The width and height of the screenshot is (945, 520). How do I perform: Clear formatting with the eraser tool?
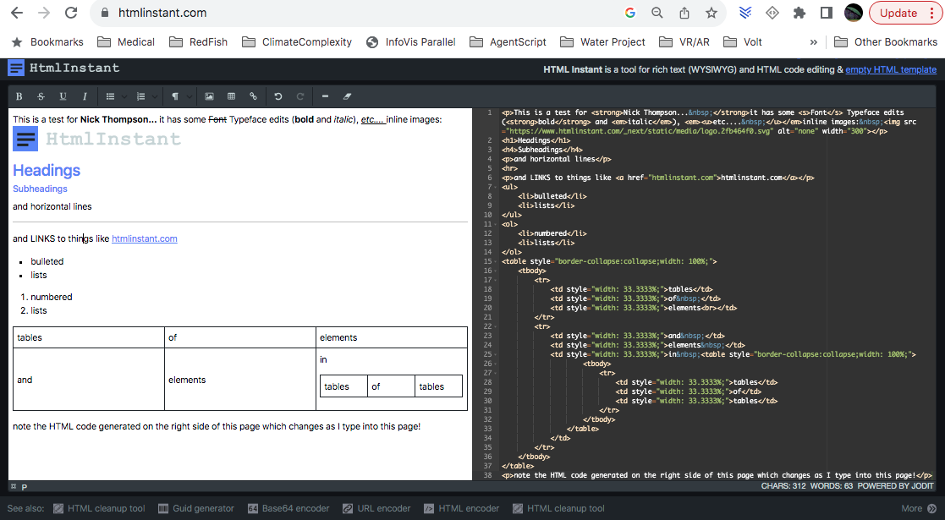[347, 96]
